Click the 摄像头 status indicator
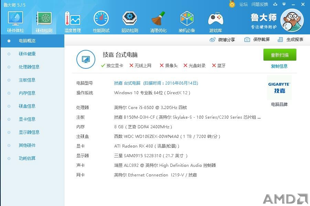This screenshot has width=310, height=206. (169, 65)
